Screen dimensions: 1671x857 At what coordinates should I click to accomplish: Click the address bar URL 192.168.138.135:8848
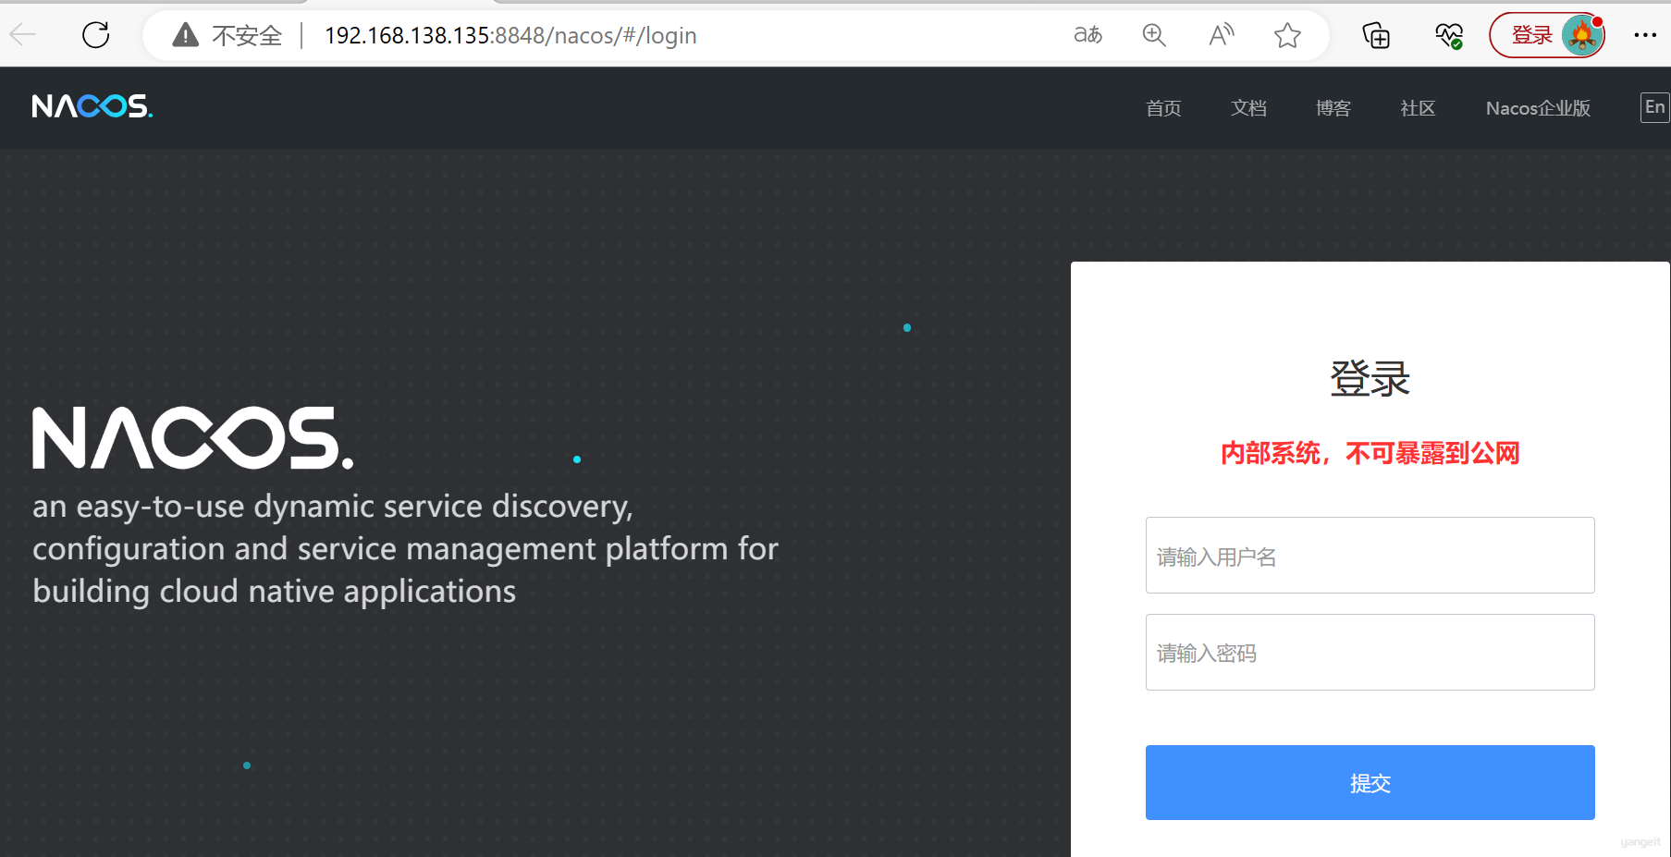pos(510,35)
